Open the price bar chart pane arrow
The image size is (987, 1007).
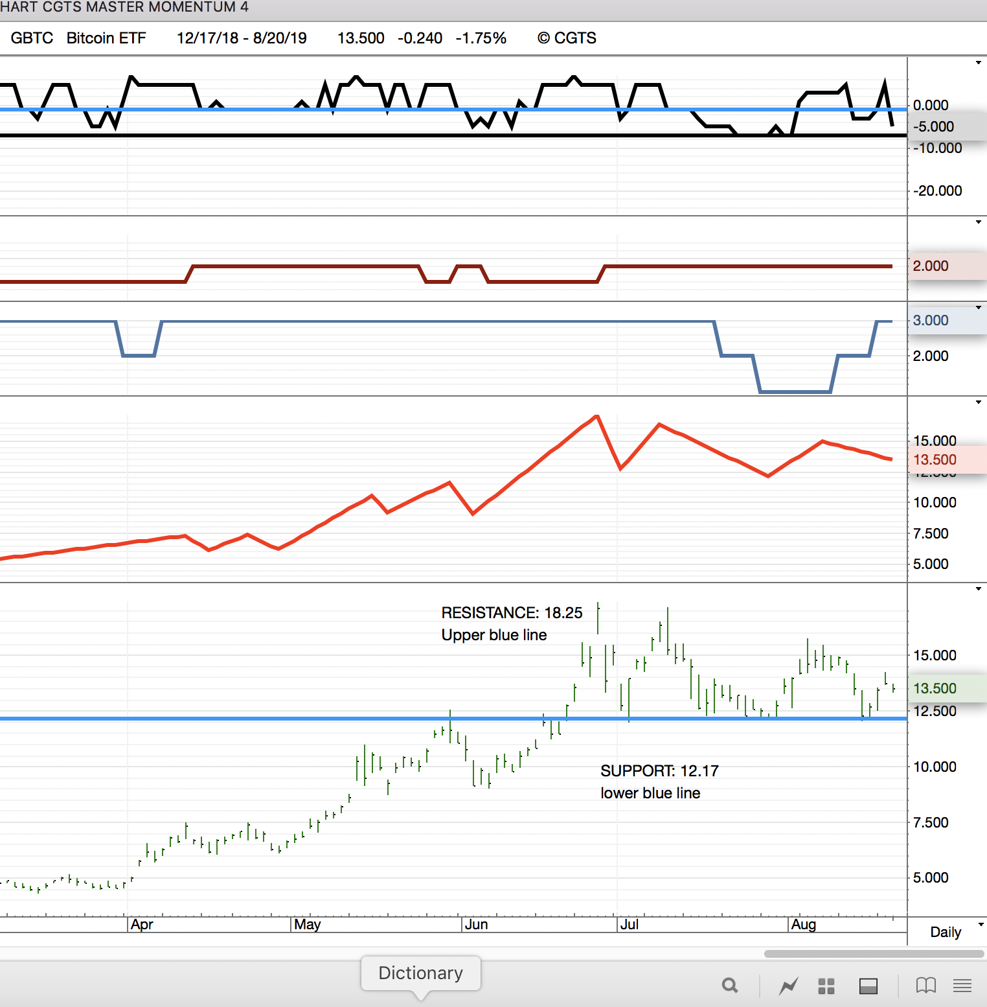pyautogui.click(x=978, y=588)
